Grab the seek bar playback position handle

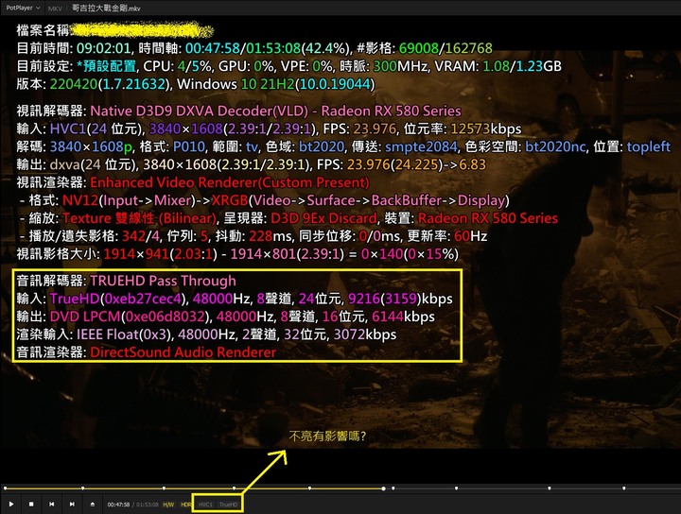[383, 488]
